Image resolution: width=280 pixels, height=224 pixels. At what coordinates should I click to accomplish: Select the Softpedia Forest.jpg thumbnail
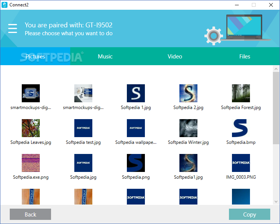(x=241, y=93)
